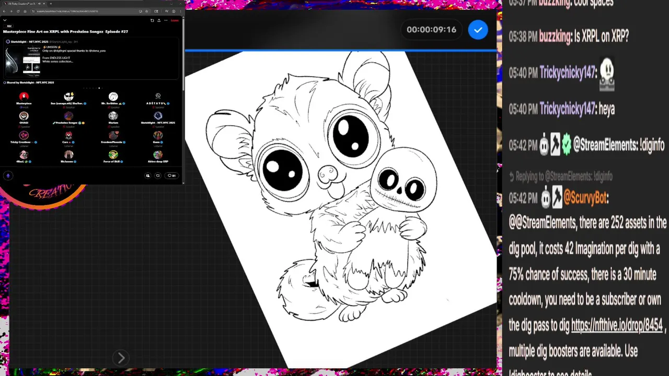Open the 4BasL listener avatar

tap(24, 155)
